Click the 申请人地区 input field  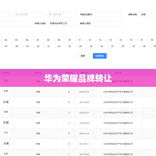coord(106,23)
